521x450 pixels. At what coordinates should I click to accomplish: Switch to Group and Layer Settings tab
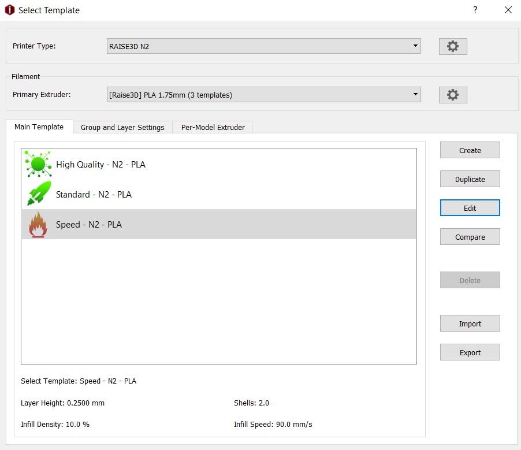122,127
